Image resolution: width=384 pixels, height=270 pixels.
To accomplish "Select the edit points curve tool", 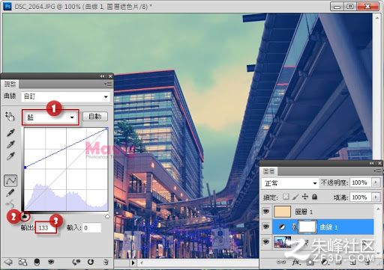I will pos(10,180).
